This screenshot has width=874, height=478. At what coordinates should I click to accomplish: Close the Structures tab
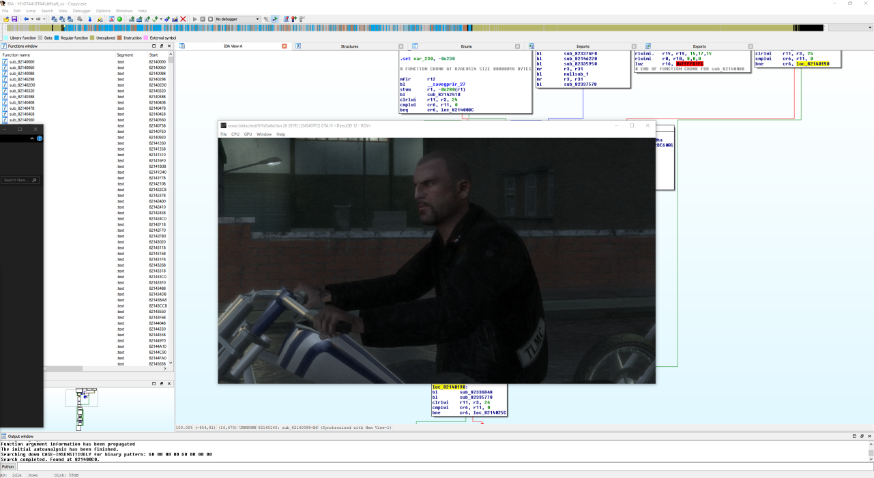(401, 46)
